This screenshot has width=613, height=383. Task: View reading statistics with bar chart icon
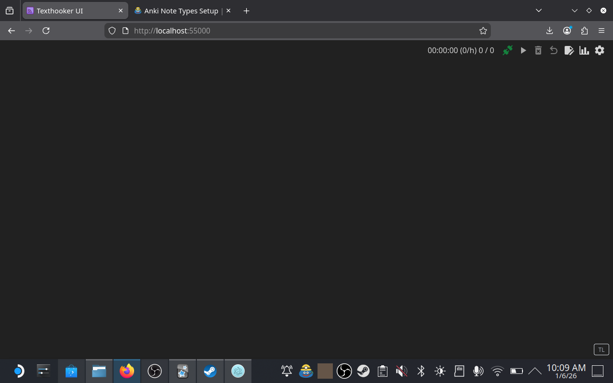point(584,50)
